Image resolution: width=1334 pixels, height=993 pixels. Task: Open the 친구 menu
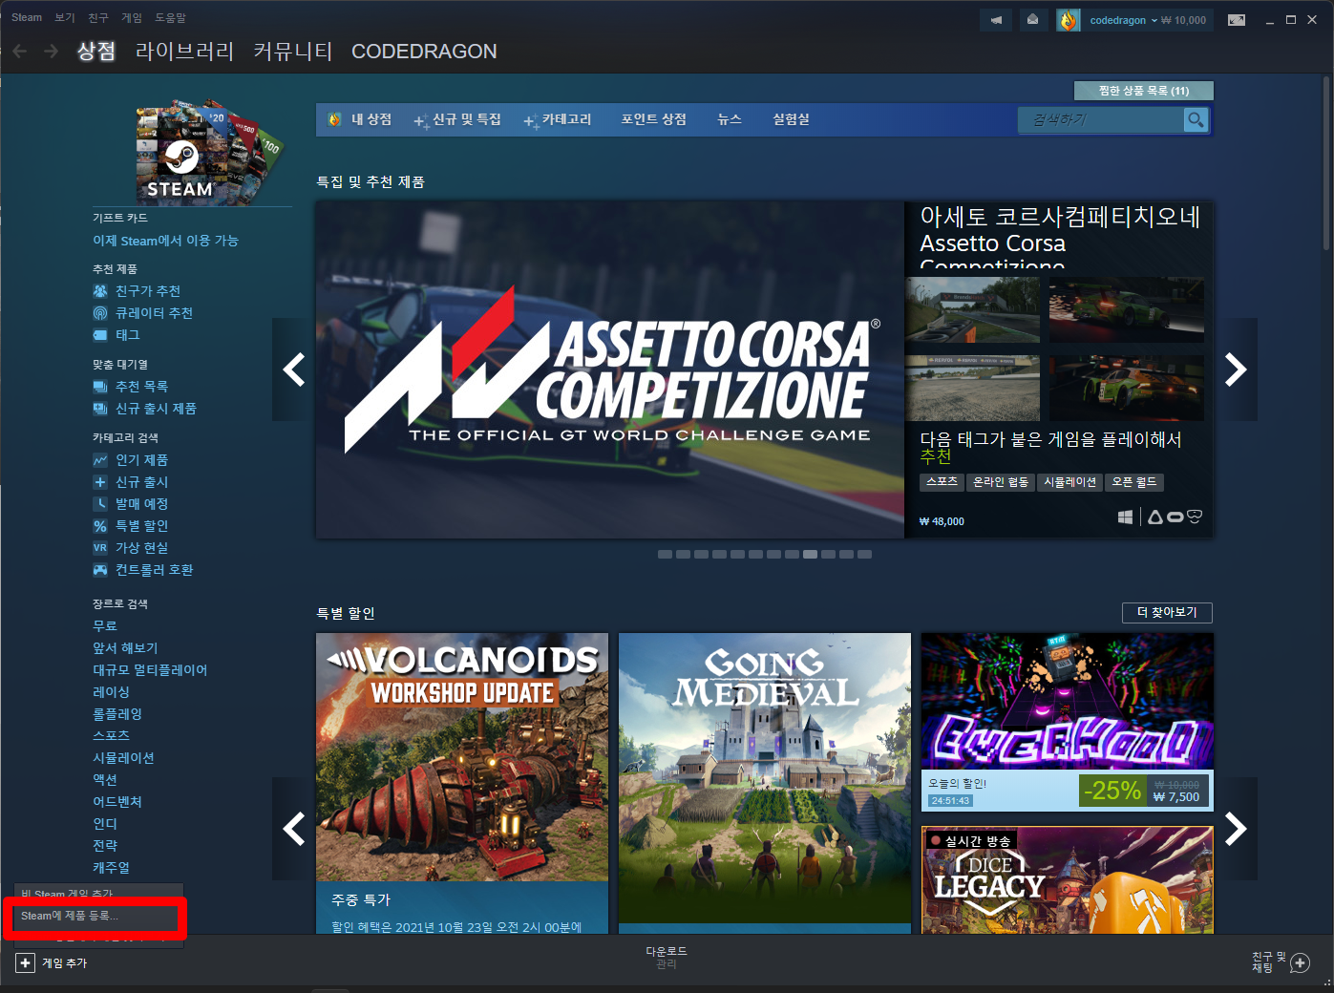(x=98, y=17)
